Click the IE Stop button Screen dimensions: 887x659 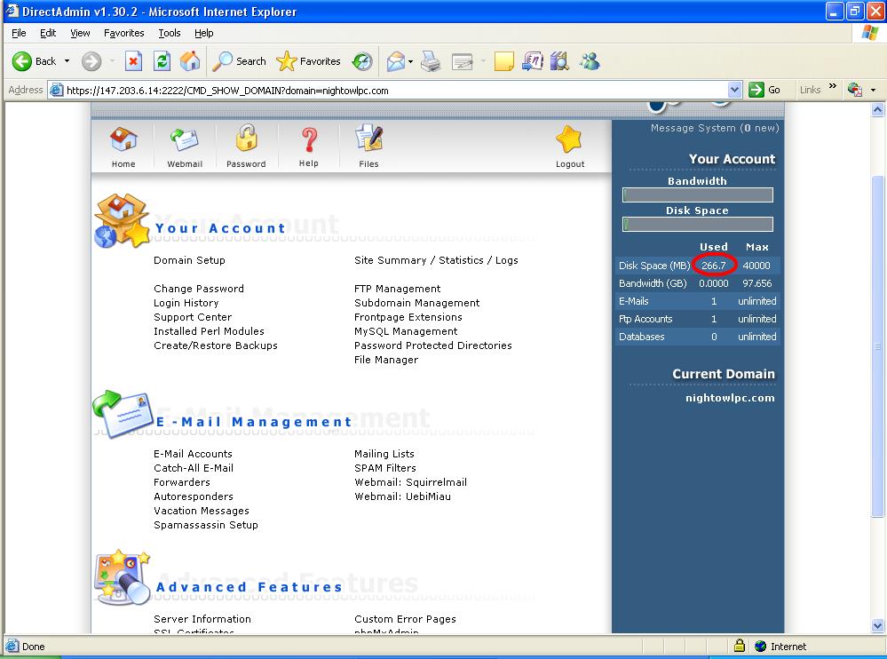coord(133,61)
